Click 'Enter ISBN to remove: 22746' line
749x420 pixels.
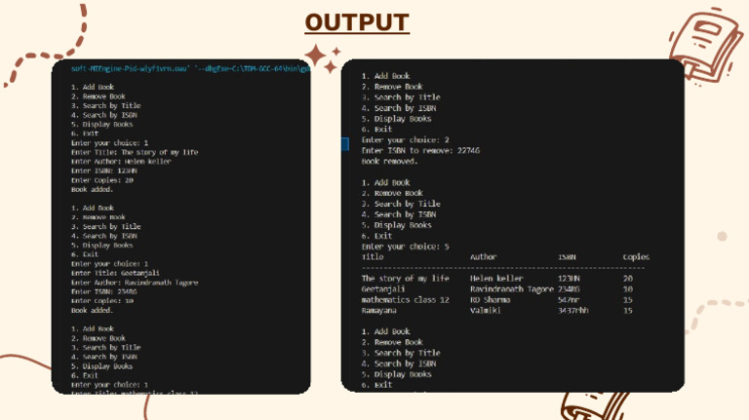pos(420,151)
